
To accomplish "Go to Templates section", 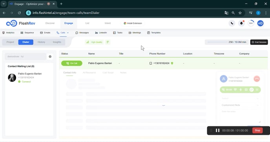I will pos(154,33).
